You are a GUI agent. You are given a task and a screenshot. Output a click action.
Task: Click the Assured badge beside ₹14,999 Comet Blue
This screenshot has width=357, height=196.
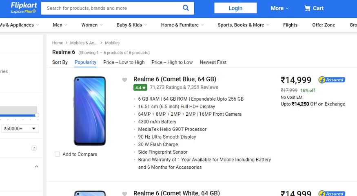pyautogui.click(x=332, y=80)
